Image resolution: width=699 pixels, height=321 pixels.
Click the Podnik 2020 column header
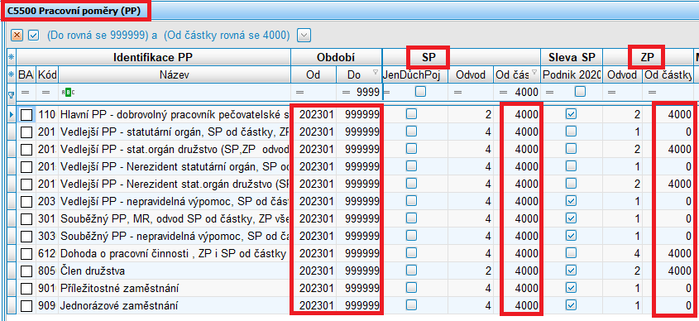tap(571, 75)
